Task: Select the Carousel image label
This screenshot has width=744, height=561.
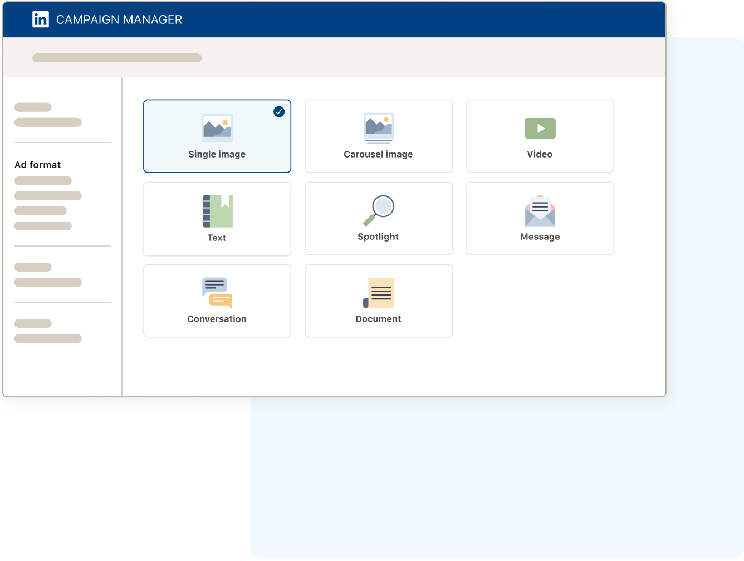Action: [378, 154]
